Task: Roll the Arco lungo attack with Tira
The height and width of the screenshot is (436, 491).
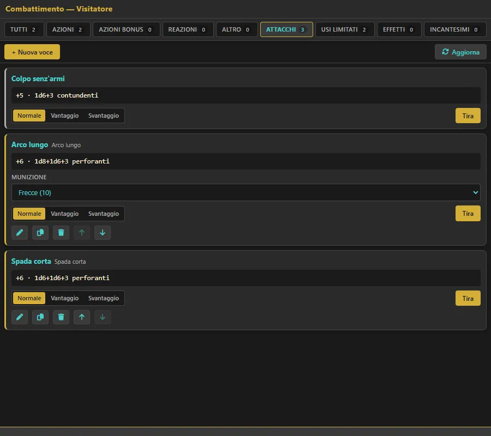Action: point(468,213)
